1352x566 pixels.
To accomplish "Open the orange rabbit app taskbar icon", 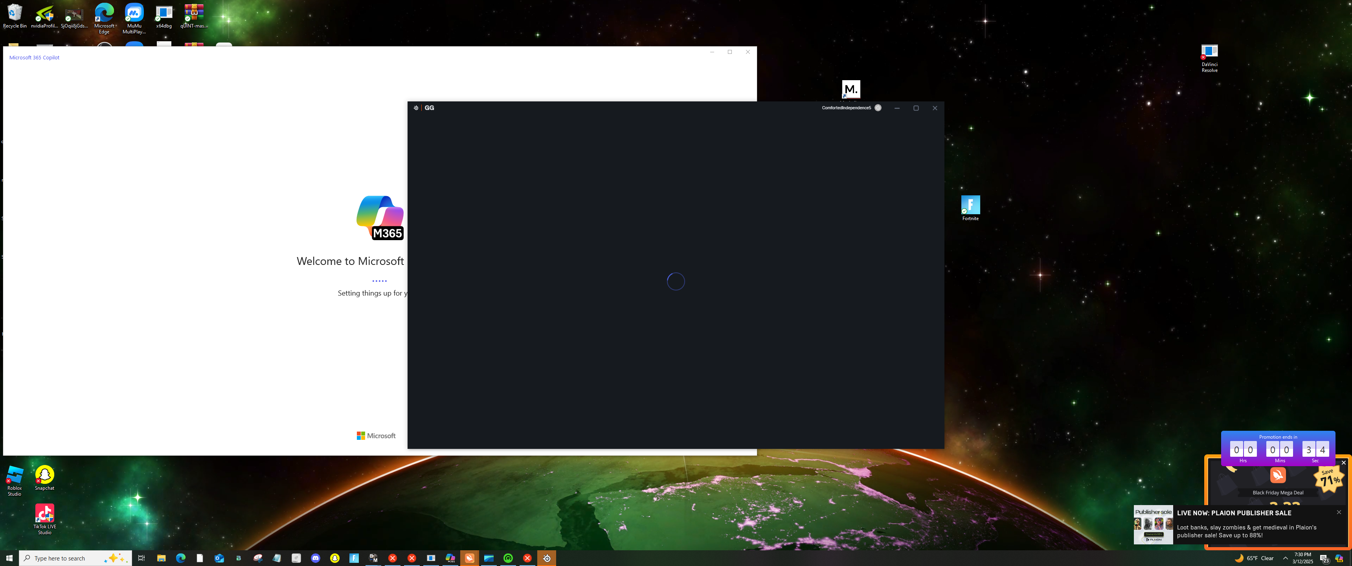I will [x=470, y=558].
